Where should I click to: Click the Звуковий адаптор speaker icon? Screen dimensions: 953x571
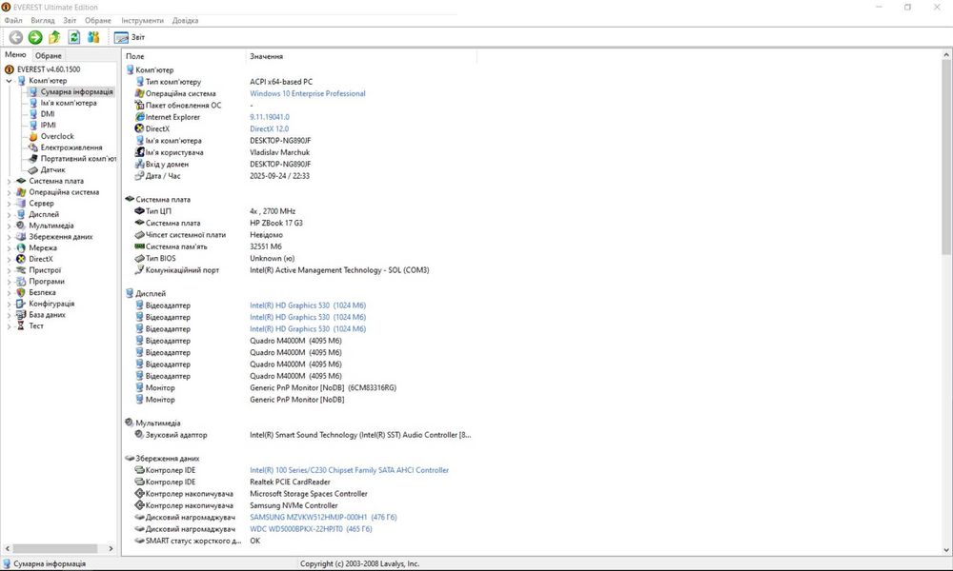(140, 435)
